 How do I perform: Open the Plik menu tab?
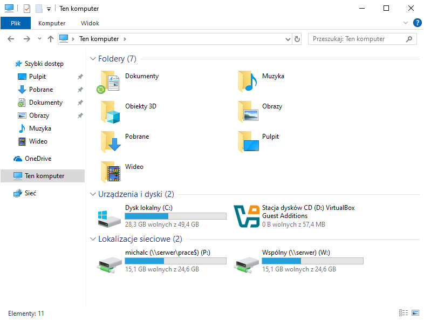pyautogui.click(x=16, y=23)
